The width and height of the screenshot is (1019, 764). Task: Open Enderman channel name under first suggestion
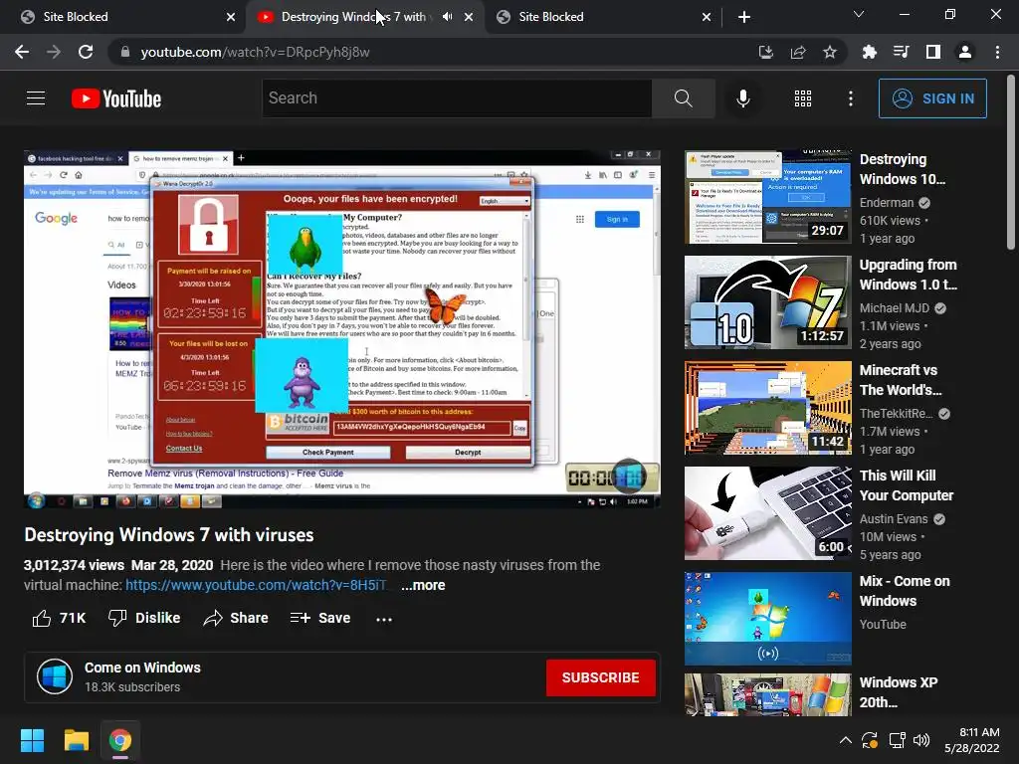point(887,203)
